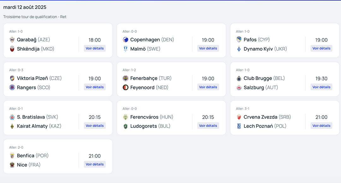Open Voir détails for Ferencváros vs Ludogorets
341x183 pixels.
tap(208, 126)
